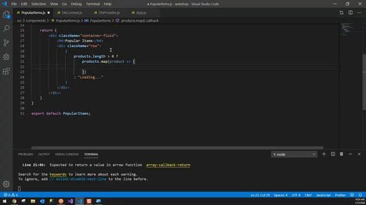366x205 pixels.
Task: Change line endings via CRLF
Action: 308,195
